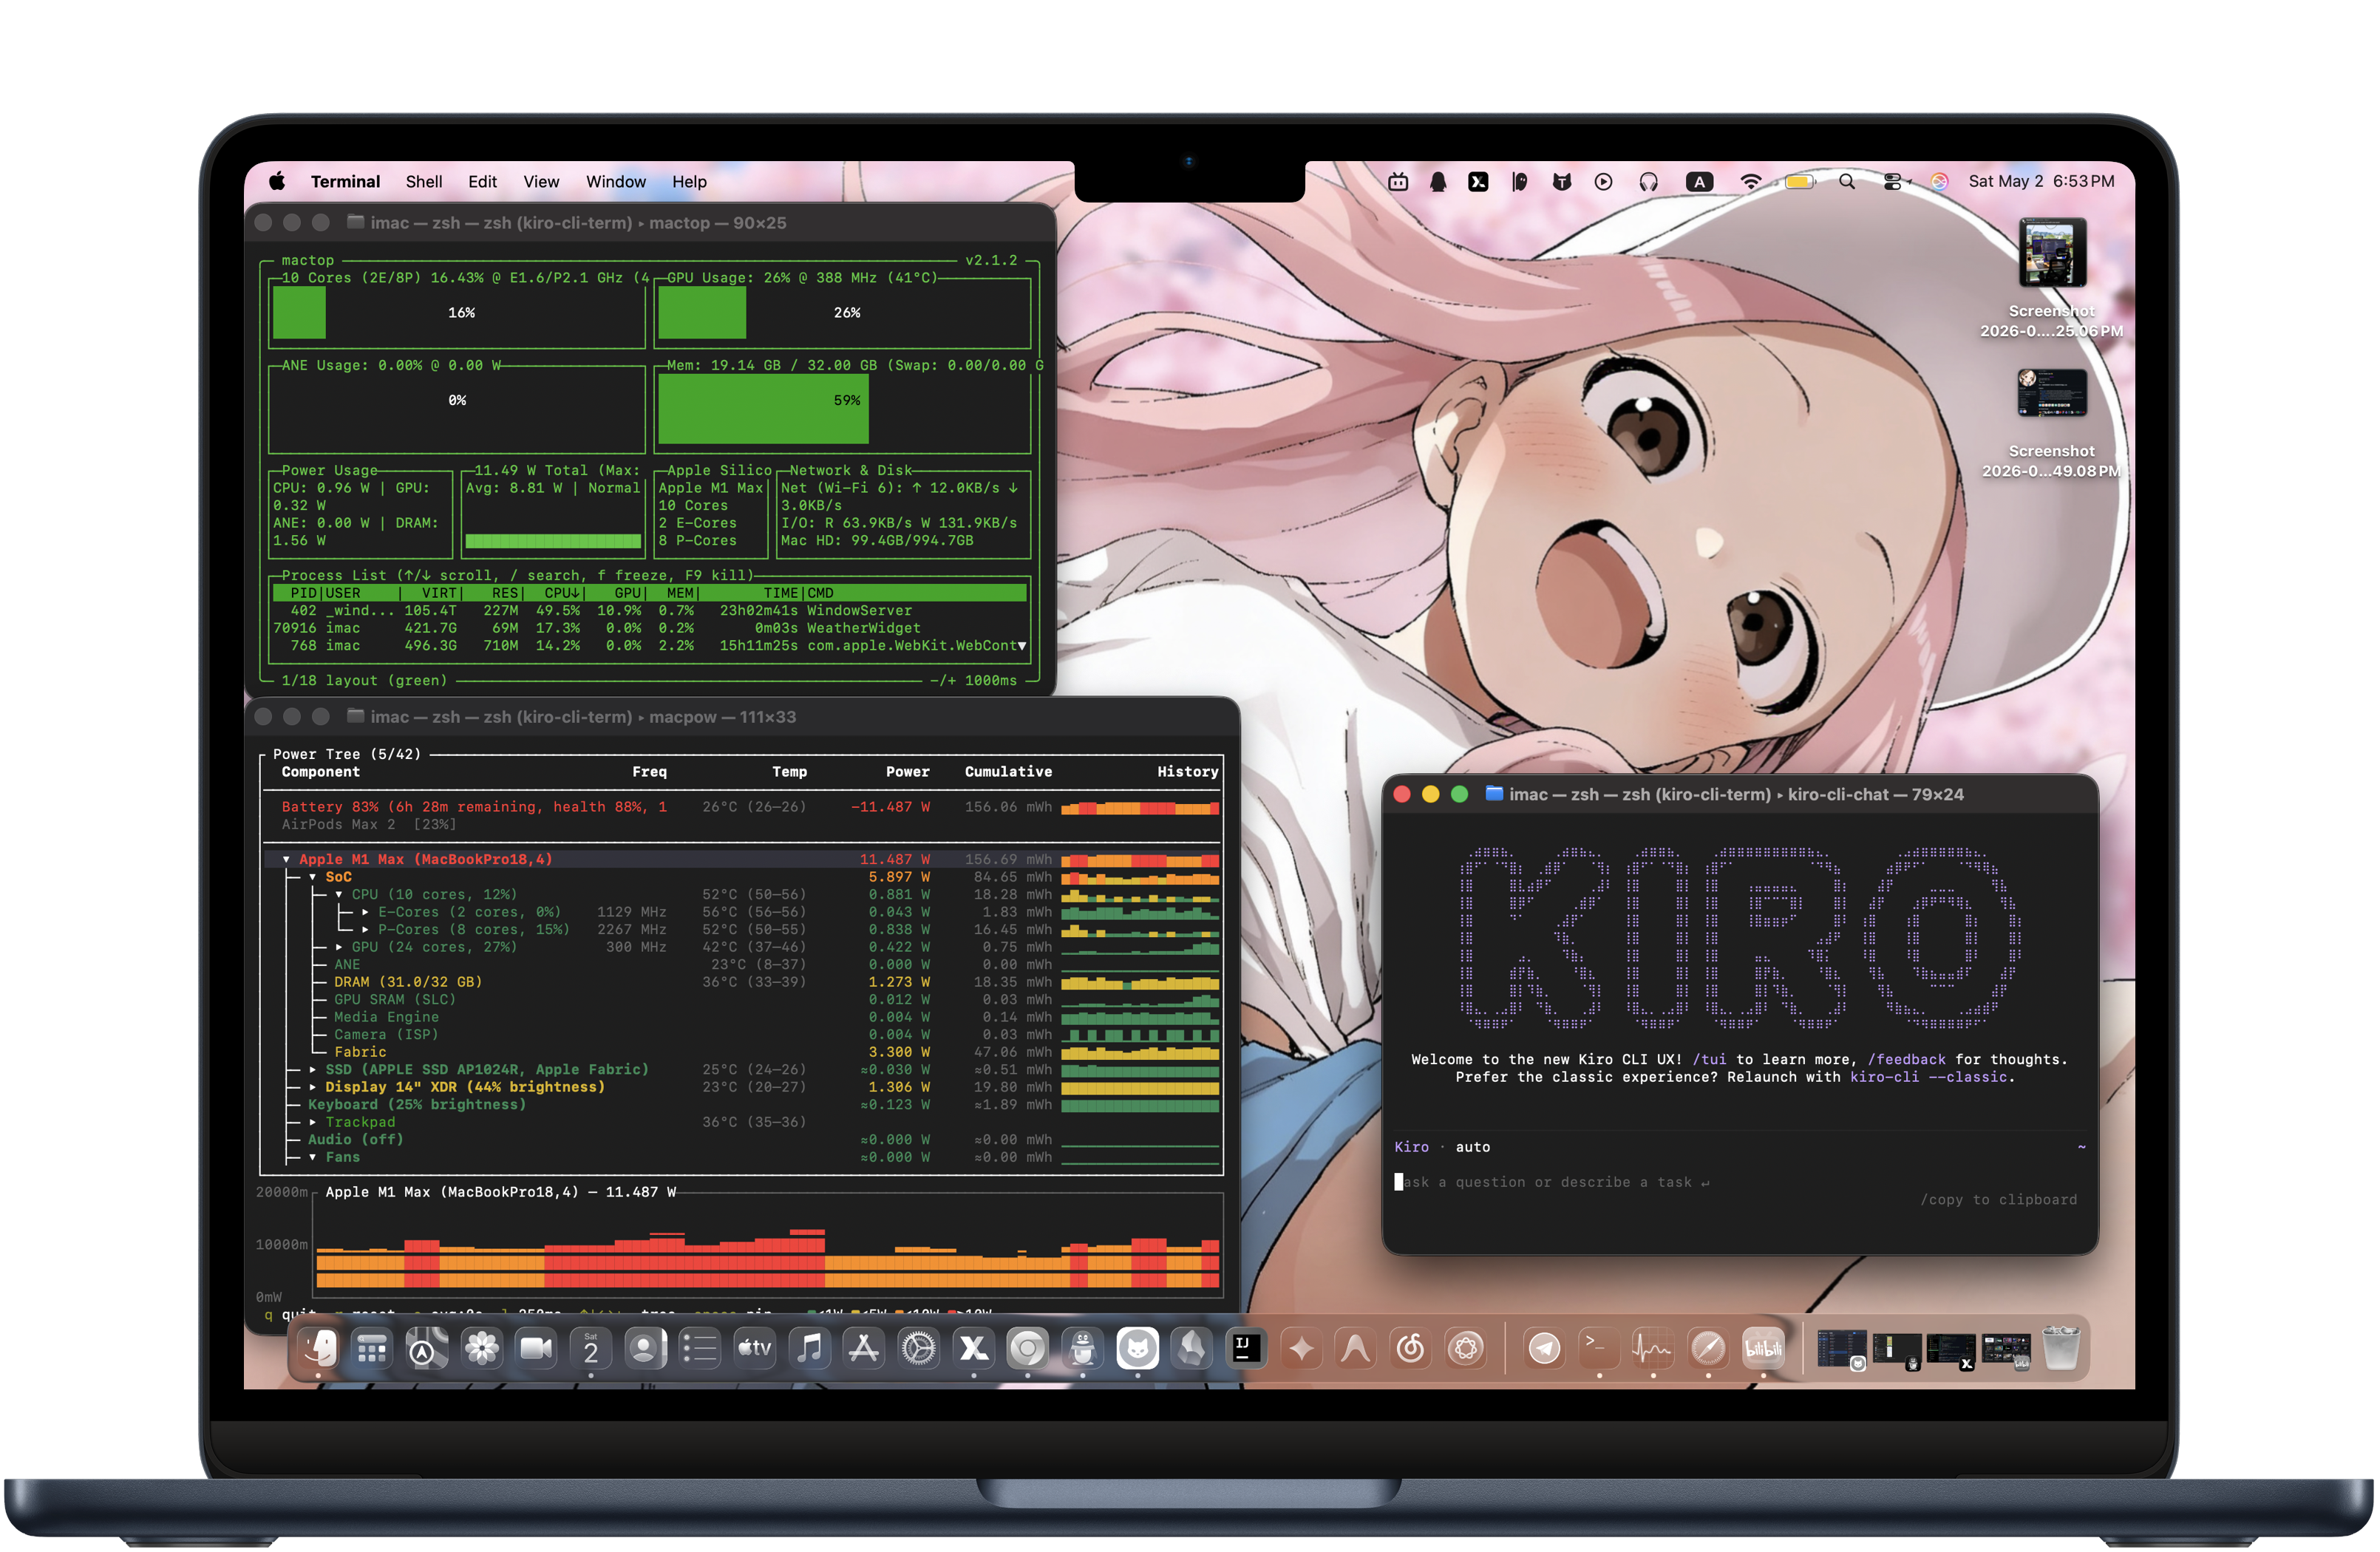
Task: Collapse the Fans node in Power Tree
Action: coord(312,1158)
